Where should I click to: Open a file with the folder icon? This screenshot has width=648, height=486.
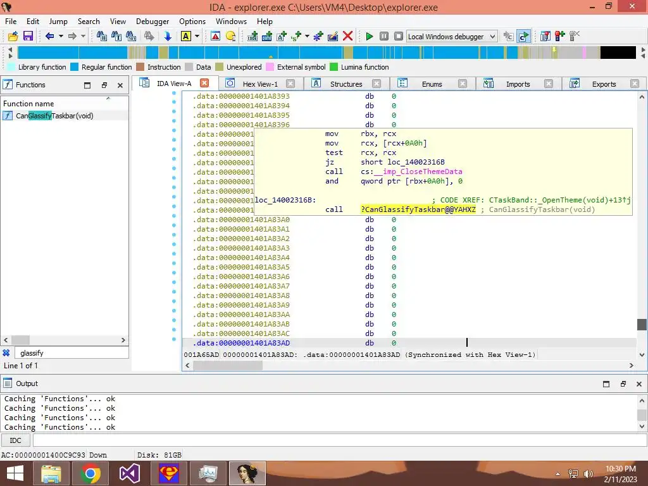tap(13, 36)
